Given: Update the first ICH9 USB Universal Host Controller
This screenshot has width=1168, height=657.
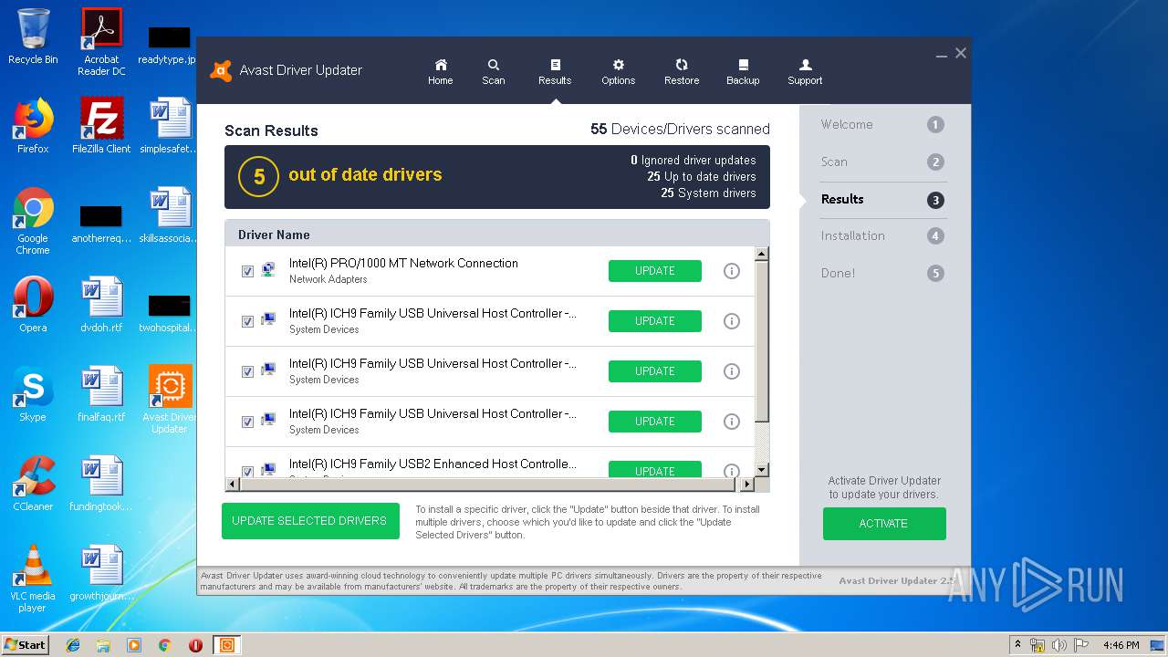Looking at the screenshot, I should pos(655,321).
